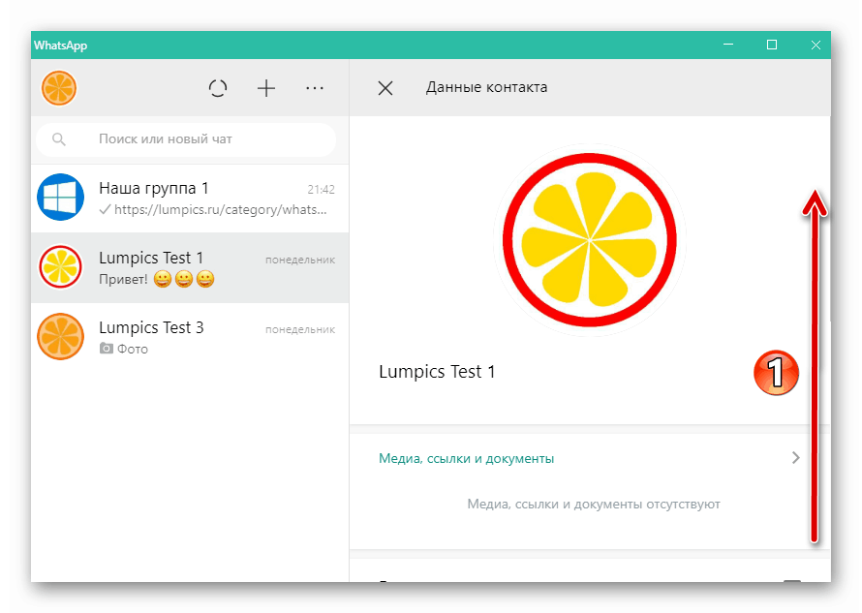Click the search magnifier icon
862x613 pixels.
click(x=59, y=139)
